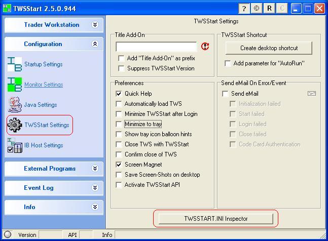Image resolution: width=328 pixels, height=241 pixels.
Task: Click the Version field in status bar
Action: point(51,235)
